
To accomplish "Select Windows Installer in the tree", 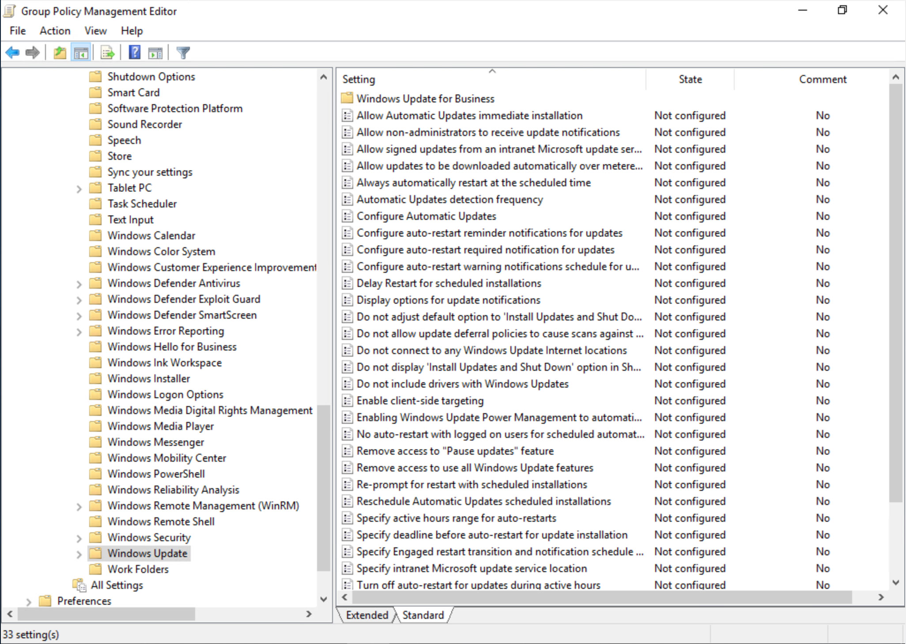I will point(148,378).
